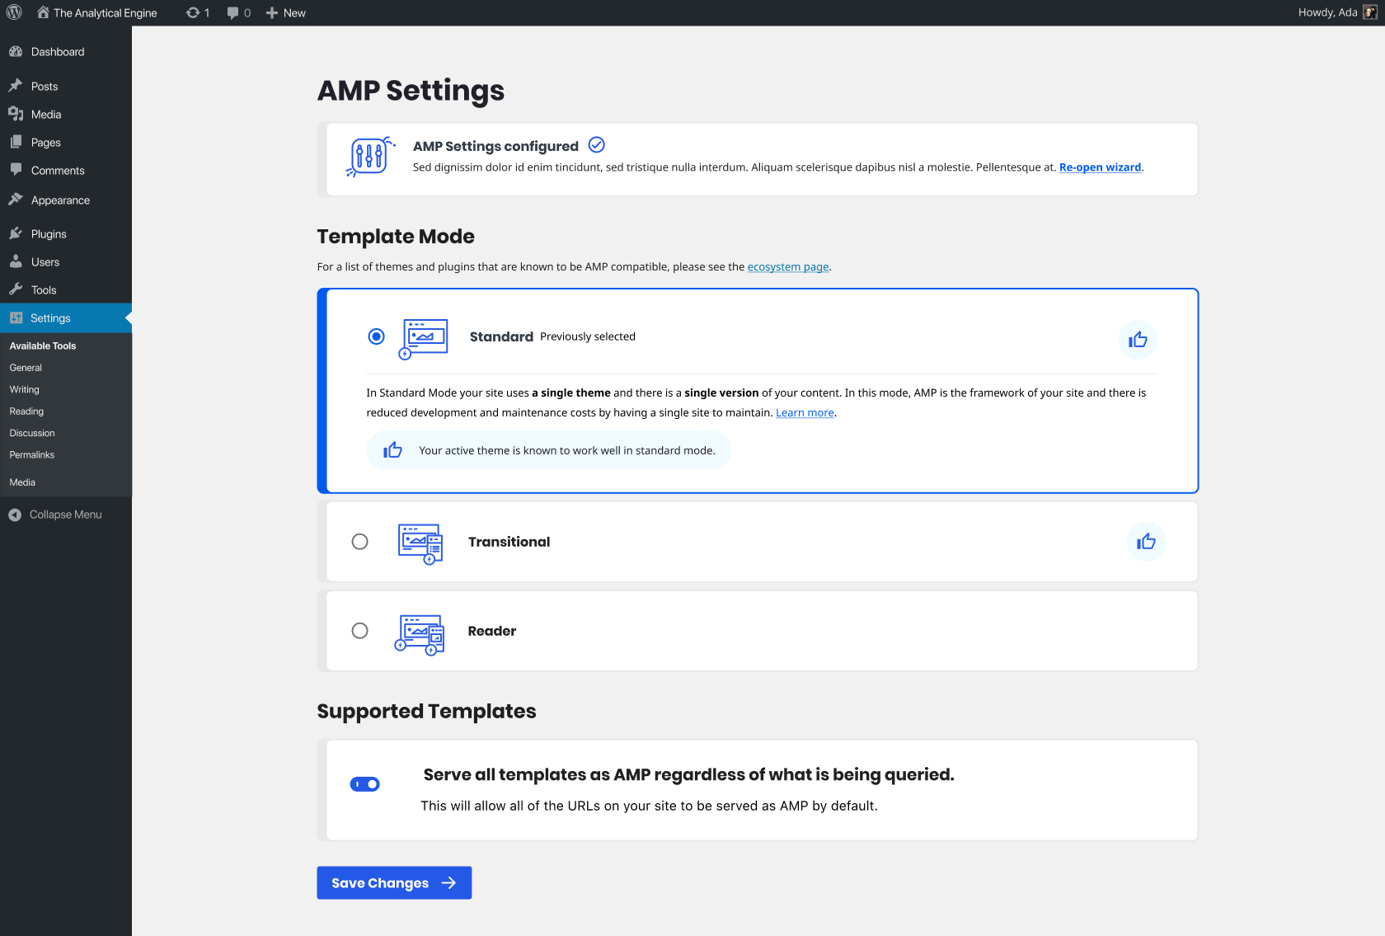
Task: Click the Standard mode window icon
Action: click(x=424, y=339)
